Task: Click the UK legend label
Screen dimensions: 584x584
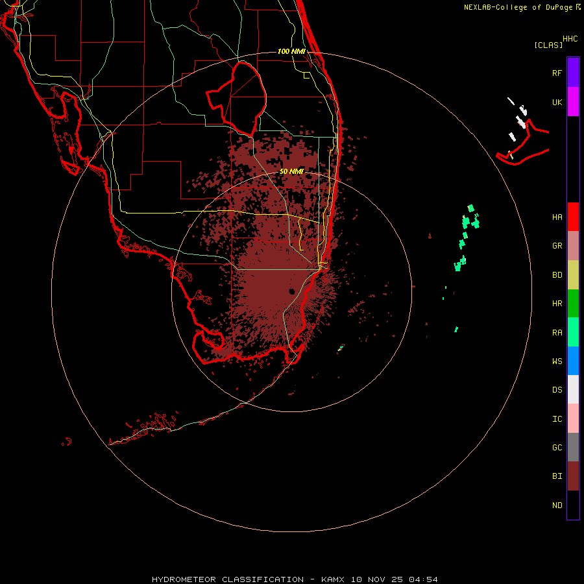Action: point(557,102)
